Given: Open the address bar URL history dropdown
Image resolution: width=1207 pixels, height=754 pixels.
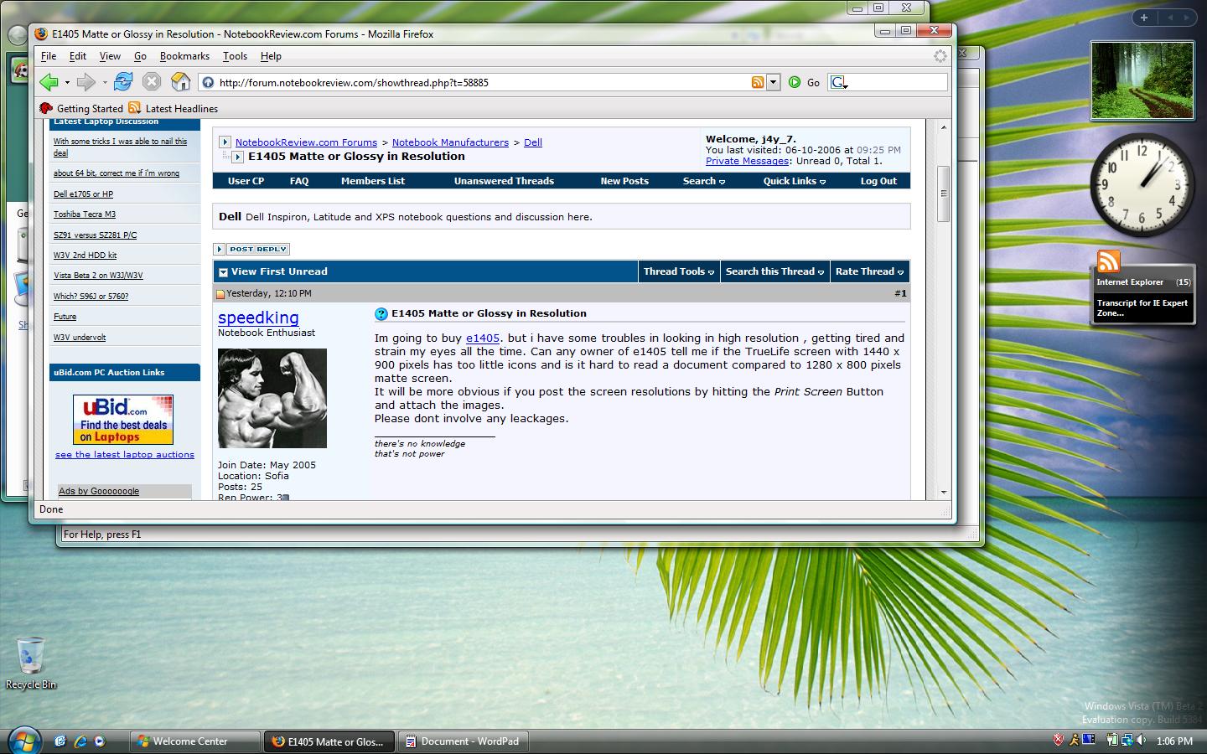Looking at the screenshot, I should click(773, 82).
